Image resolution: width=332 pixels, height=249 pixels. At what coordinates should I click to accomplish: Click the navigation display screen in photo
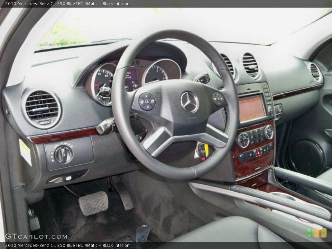pos(251,109)
